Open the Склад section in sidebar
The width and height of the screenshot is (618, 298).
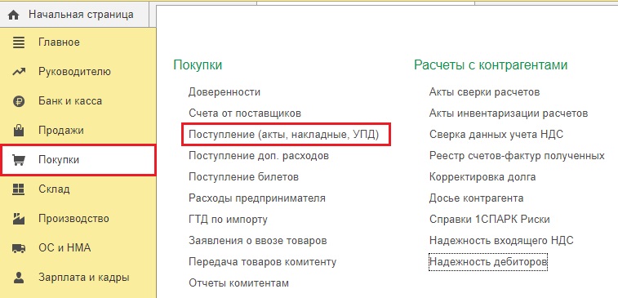pyautogui.click(x=78, y=189)
